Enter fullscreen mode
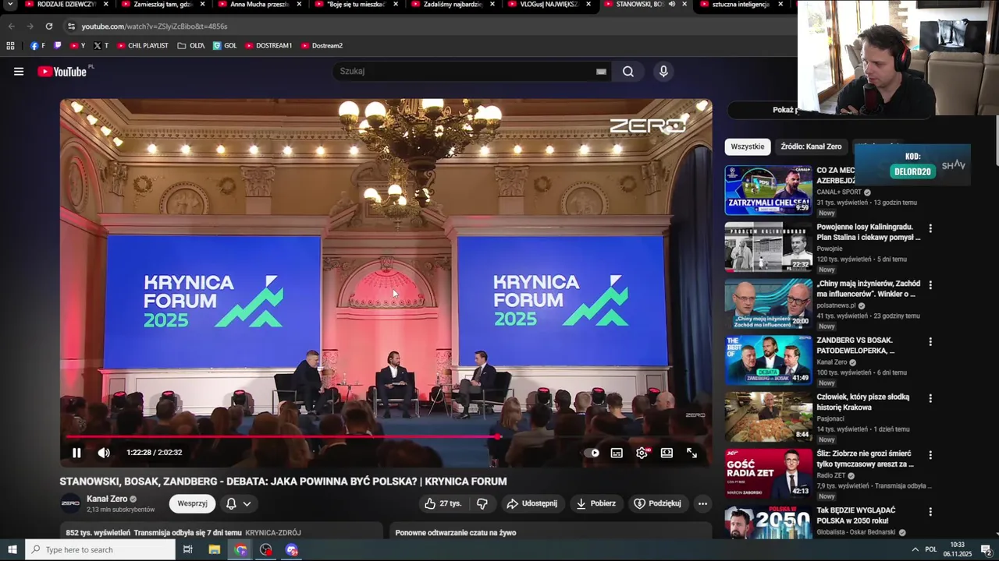Screen dimensions: 999x561 (x=691, y=453)
